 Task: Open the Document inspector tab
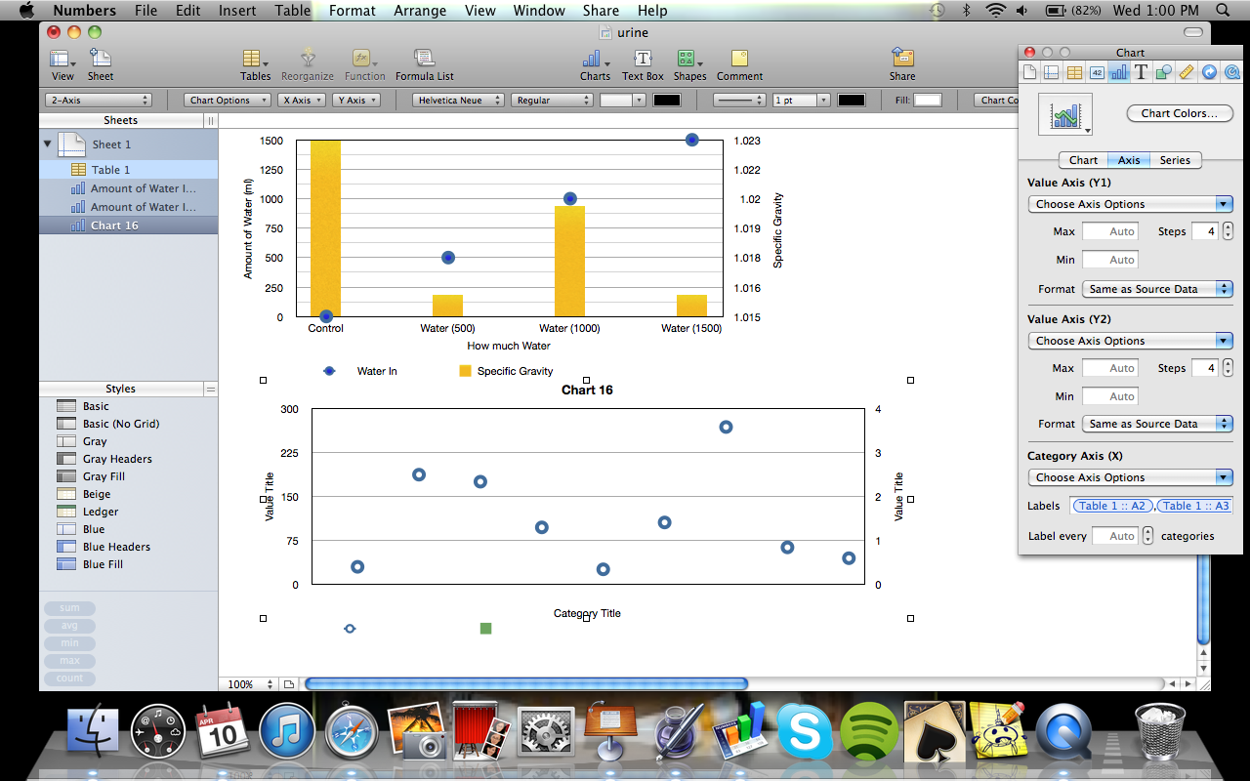[x=1029, y=71]
